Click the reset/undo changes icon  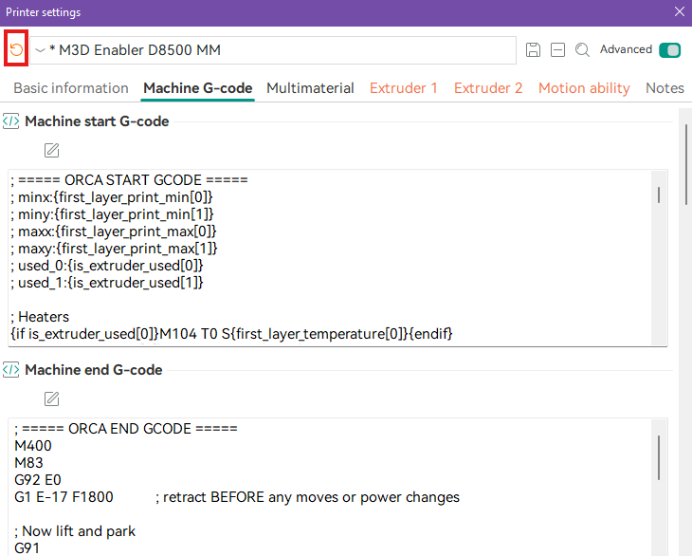16,49
